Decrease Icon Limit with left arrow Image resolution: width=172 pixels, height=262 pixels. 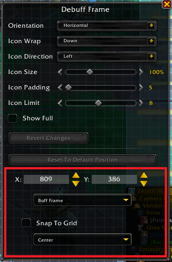(x=60, y=103)
